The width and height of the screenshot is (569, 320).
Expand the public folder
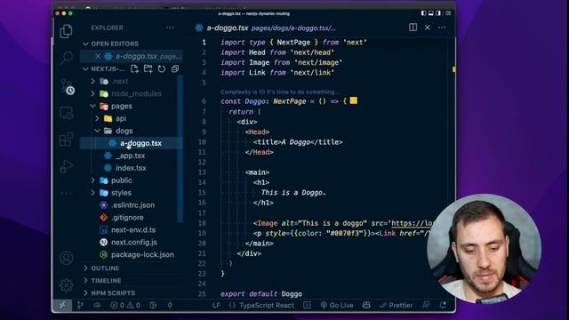(92, 180)
